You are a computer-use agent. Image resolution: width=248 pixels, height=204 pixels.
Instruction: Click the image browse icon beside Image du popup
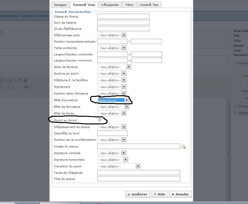tap(184, 146)
